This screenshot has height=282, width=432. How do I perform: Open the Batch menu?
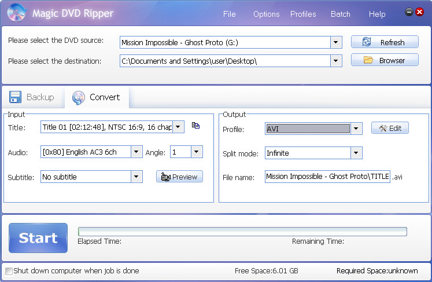(340, 14)
